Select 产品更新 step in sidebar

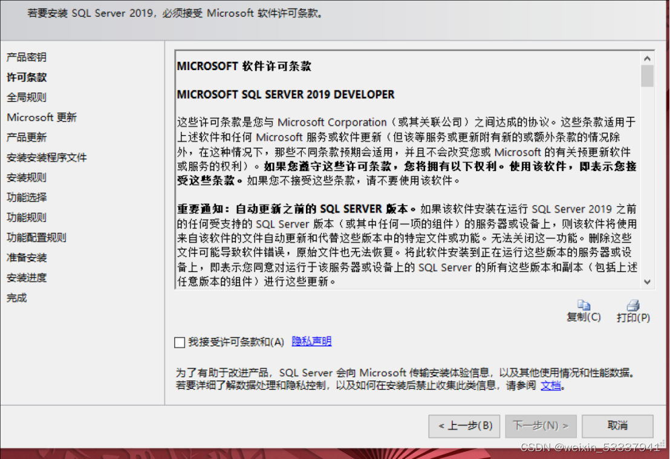27,138
